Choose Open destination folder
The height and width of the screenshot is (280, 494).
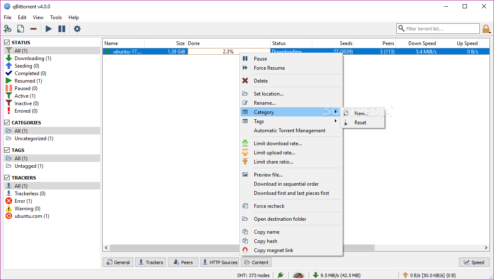(x=291, y=219)
